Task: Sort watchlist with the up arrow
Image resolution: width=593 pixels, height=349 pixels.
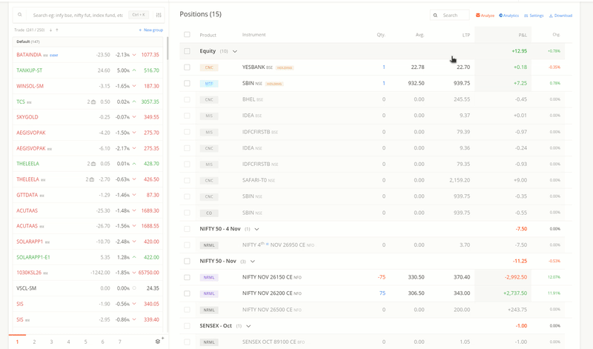Action: pos(57,30)
